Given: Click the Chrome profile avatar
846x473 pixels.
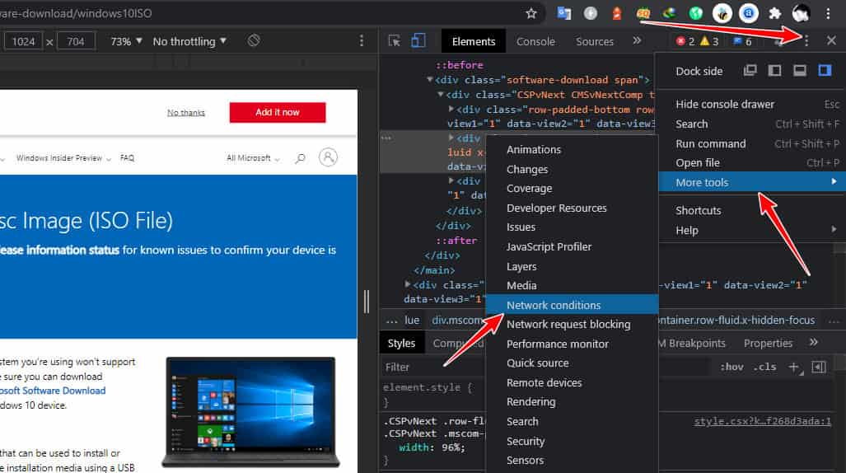Looking at the screenshot, I should tap(802, 13).
